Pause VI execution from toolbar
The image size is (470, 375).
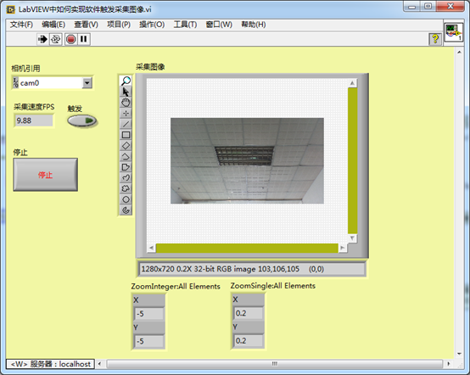click(x=84, y=39)
